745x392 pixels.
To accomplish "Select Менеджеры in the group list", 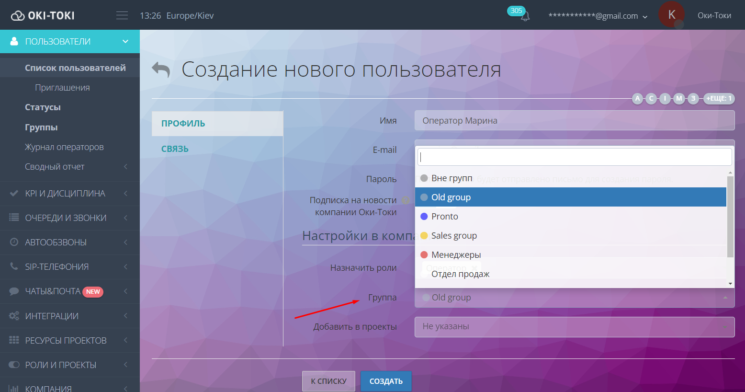I will pyautogui.click(x=571, y=254).
